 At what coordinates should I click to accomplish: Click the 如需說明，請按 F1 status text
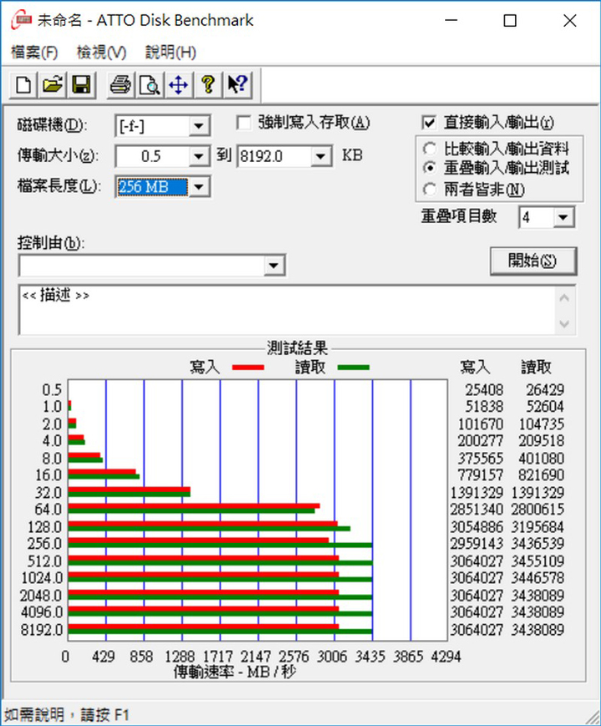pos(67,714)
